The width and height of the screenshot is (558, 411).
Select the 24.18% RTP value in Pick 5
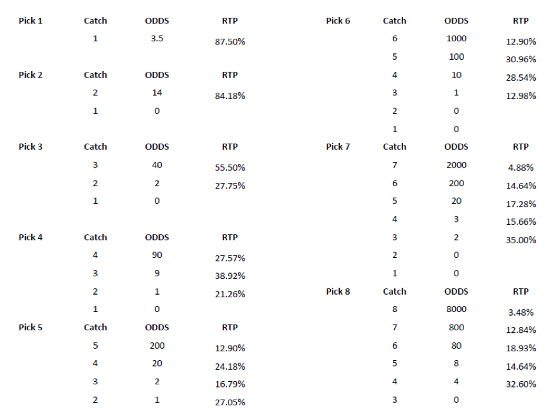point(230,367)
